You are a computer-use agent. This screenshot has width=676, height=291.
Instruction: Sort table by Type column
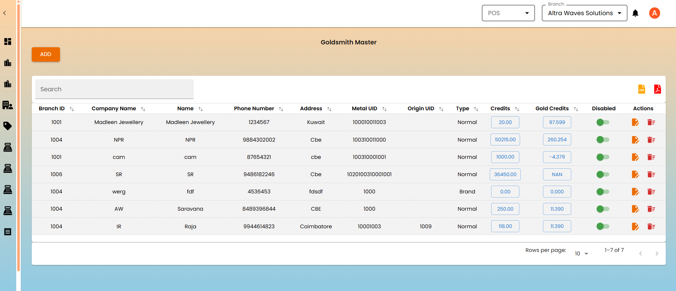pyautogui.click(x=476, y=109)
